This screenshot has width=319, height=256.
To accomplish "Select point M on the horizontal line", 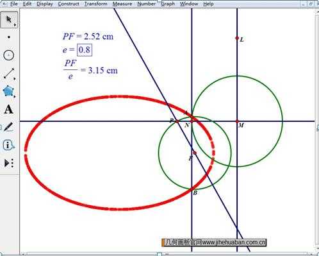I will 237,121.
